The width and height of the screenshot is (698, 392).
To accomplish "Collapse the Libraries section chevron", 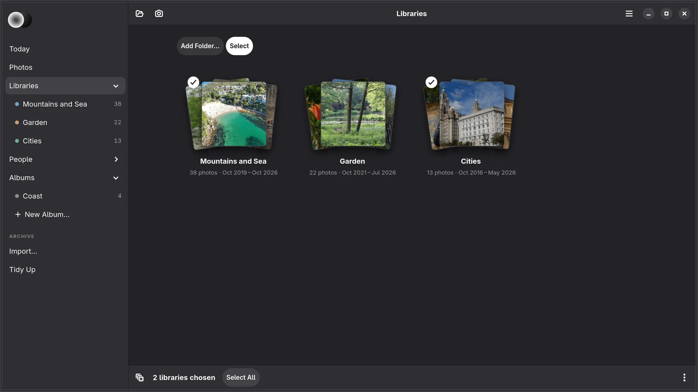I will (116, 86).
